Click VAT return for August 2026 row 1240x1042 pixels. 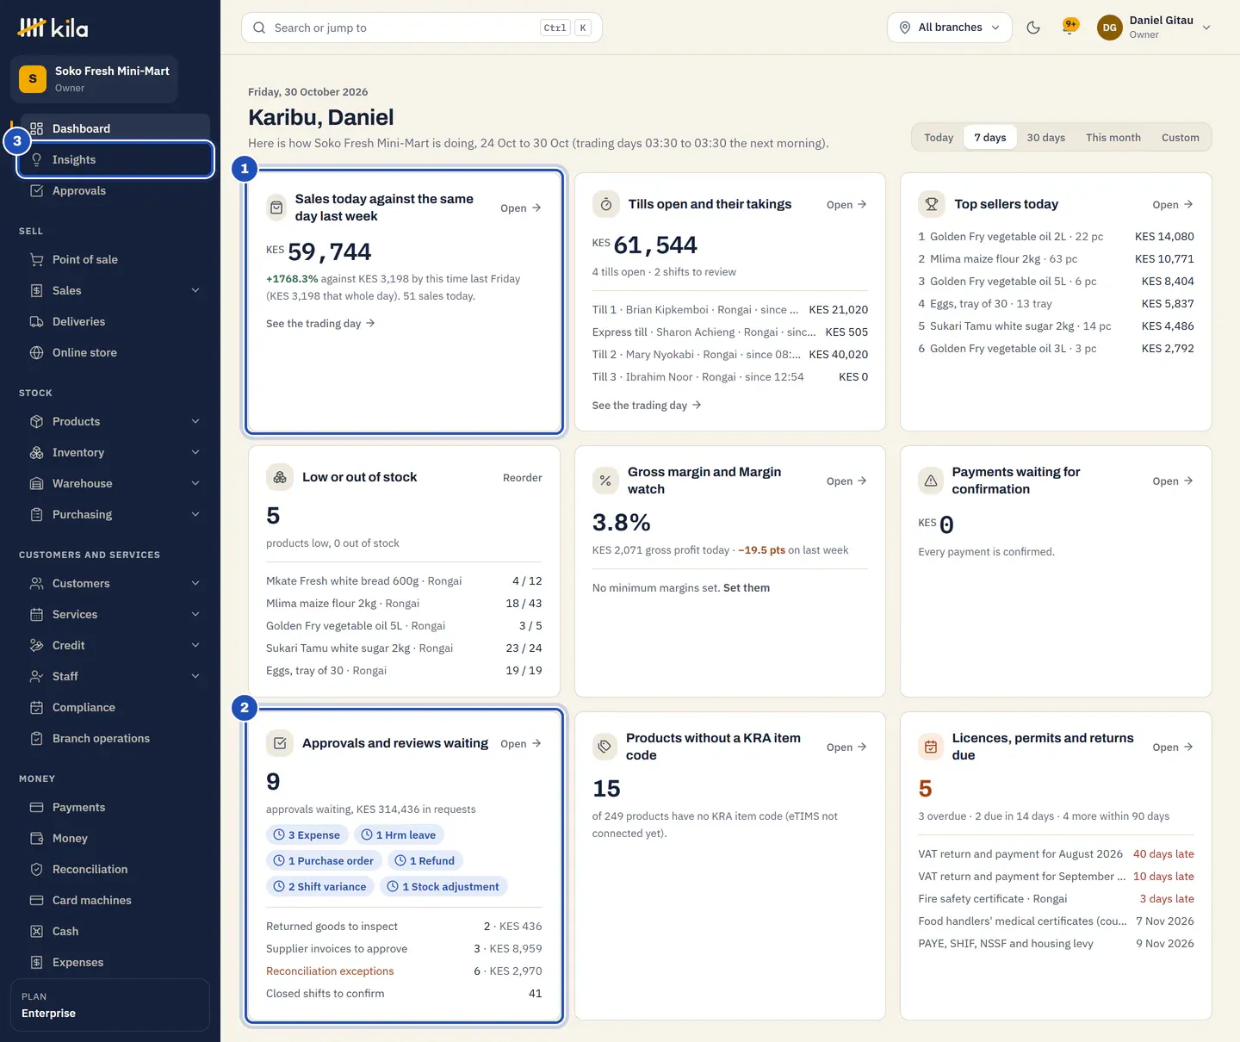(x=1056, y=853)
